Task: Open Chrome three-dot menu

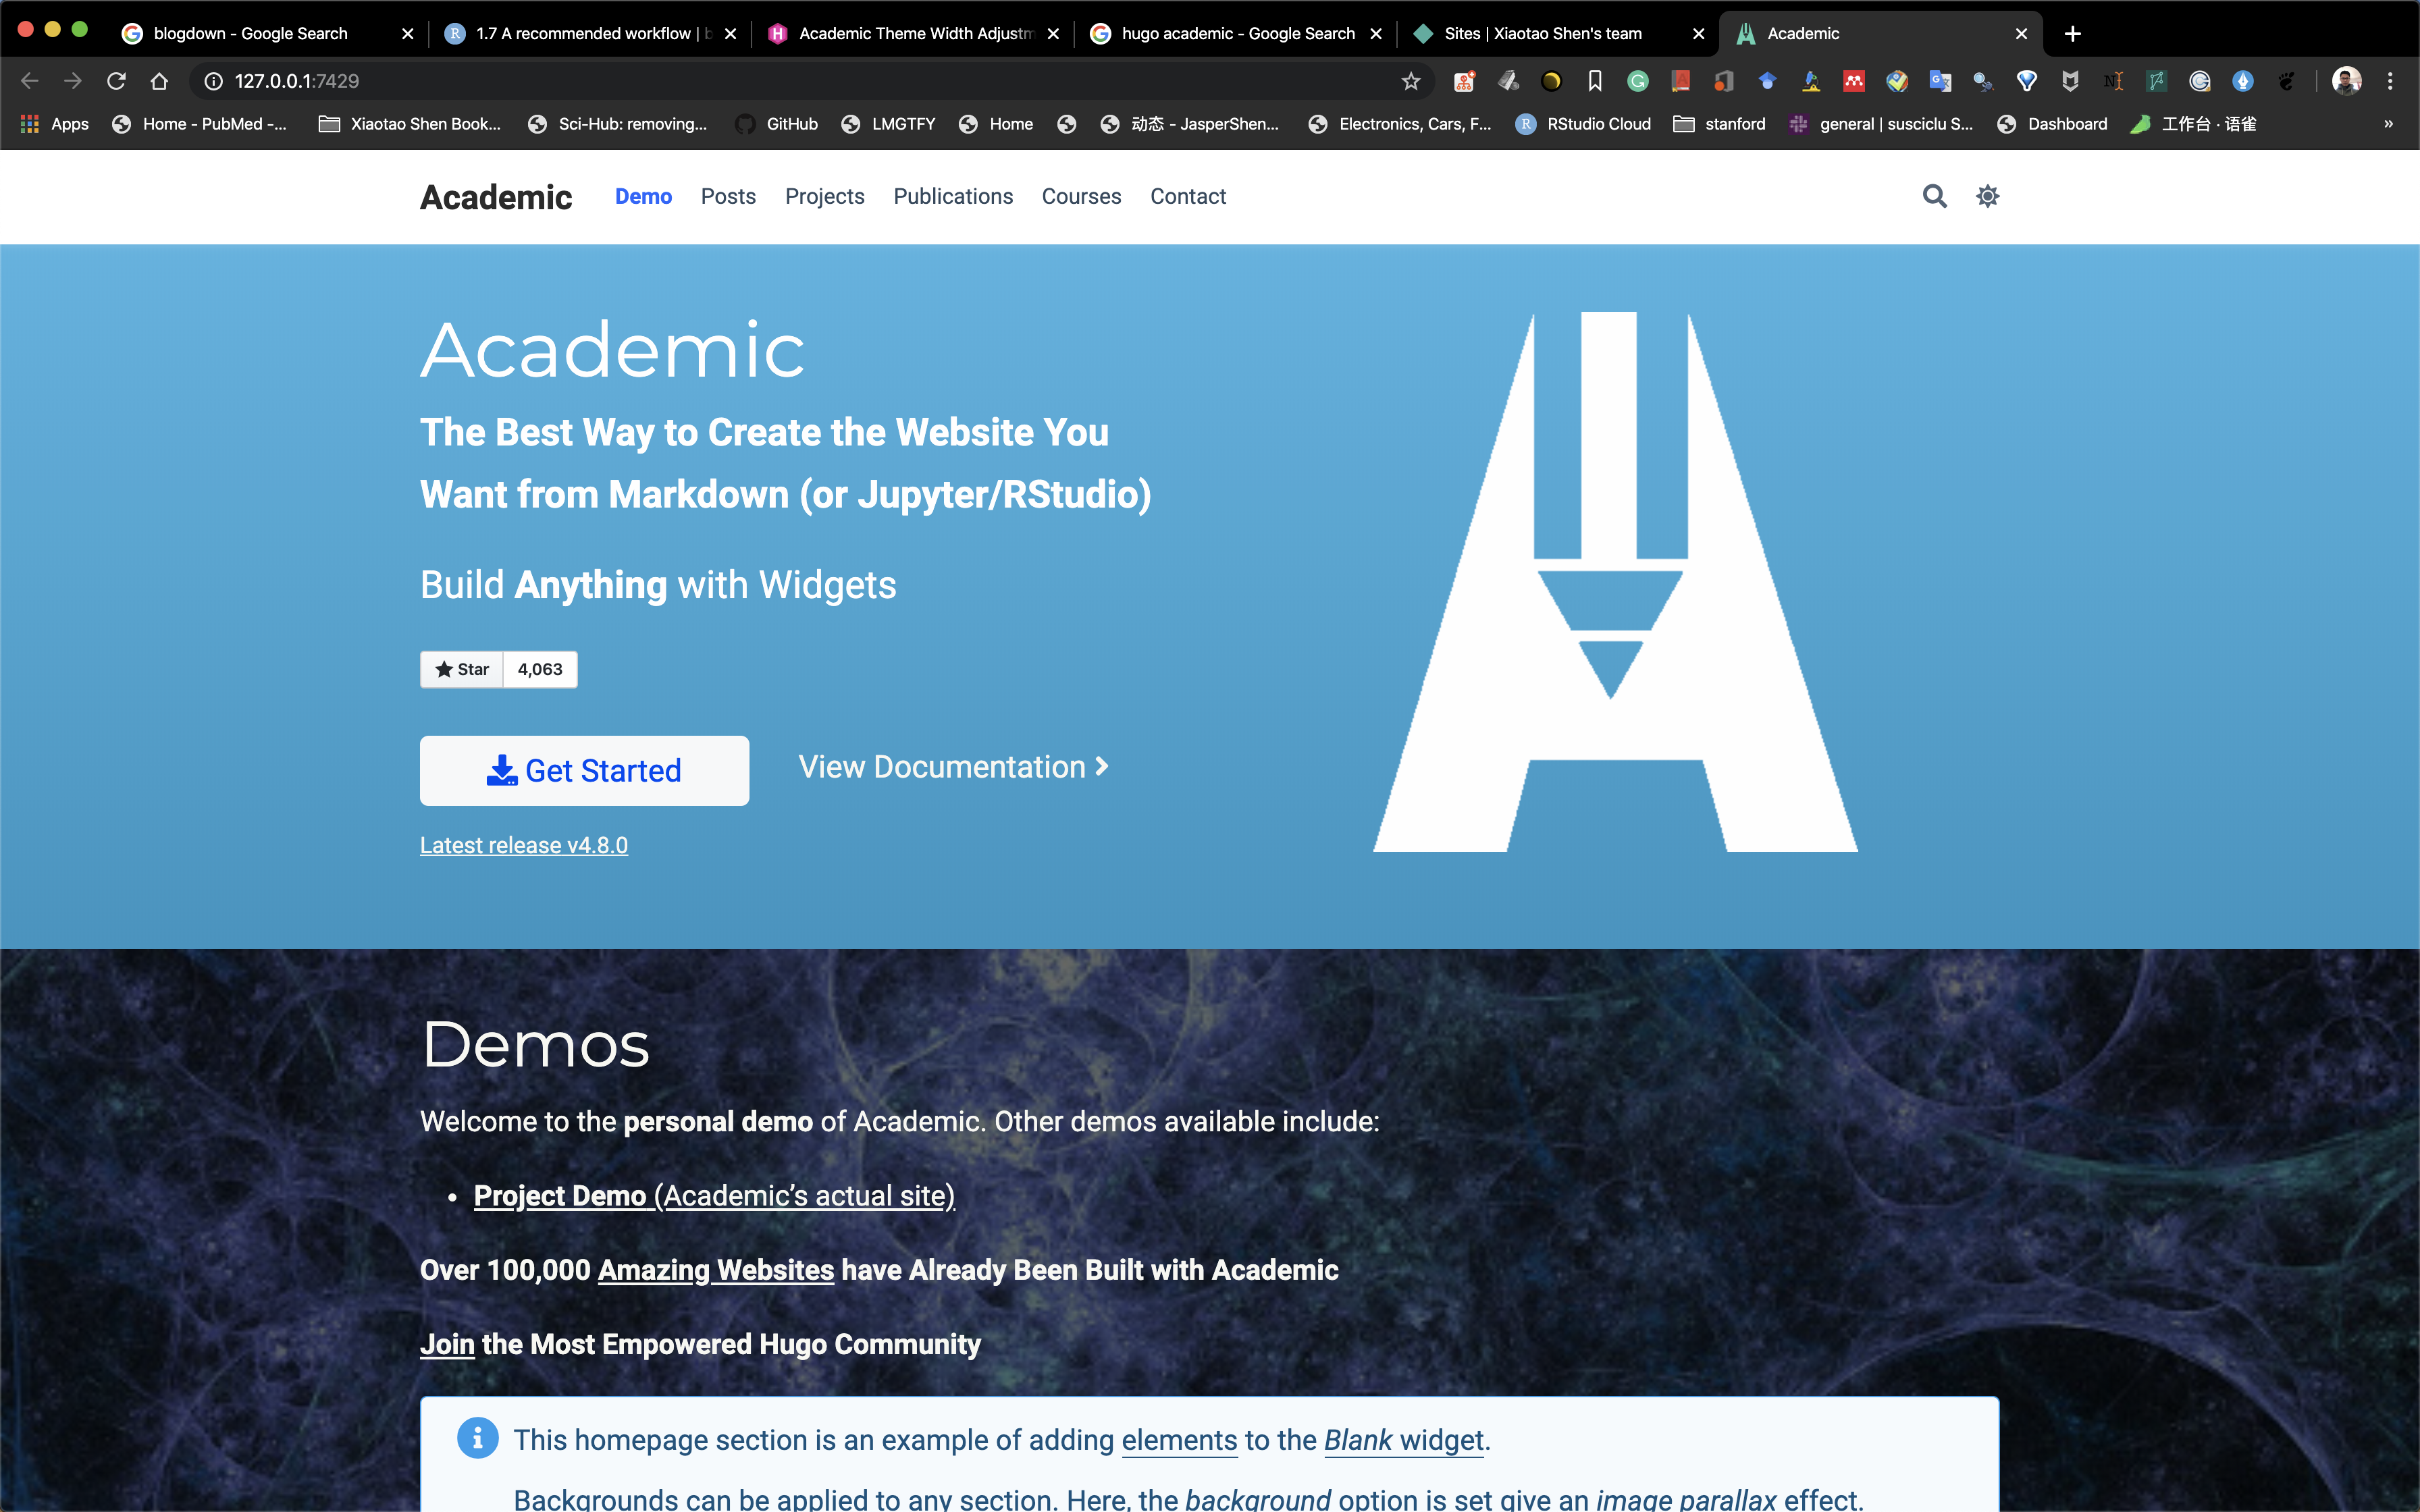Action: pyautogui.click(x=2390, y=81)
